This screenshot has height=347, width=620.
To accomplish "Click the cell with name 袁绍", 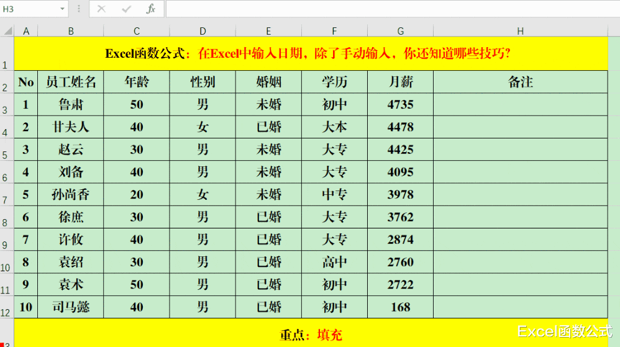I will [x=71, y=262].
